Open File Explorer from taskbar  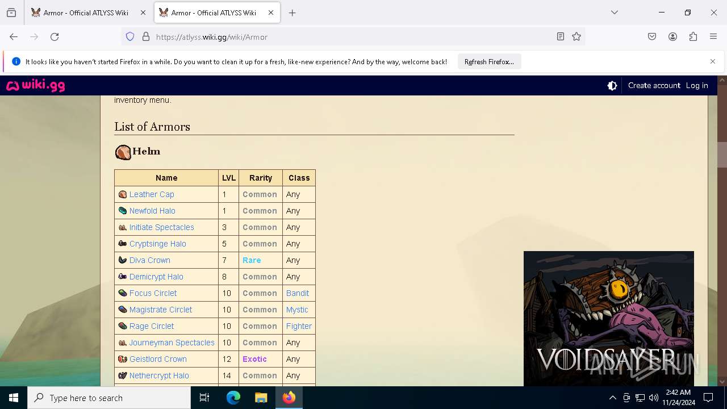click(261, 398)
